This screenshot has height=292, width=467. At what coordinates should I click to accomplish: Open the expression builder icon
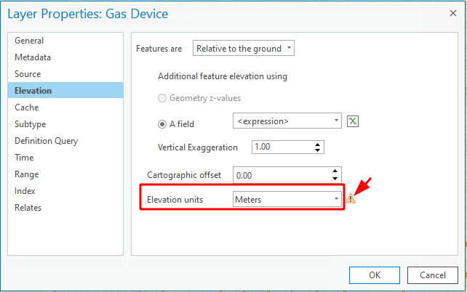tap(353, 121)
